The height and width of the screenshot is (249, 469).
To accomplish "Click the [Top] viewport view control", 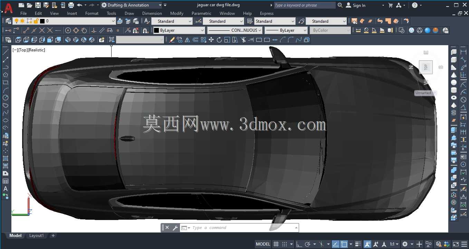I will click(22, 50).
